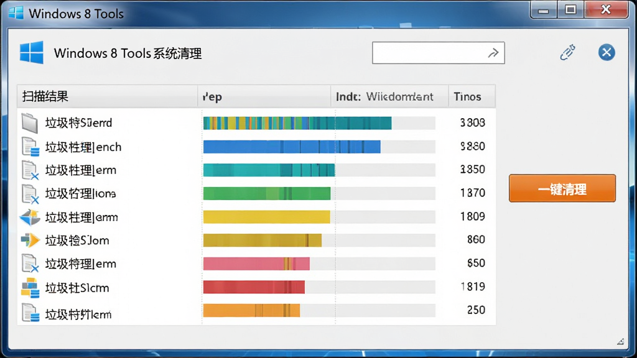Click the 'Indt: Wiiødomlent' column header

[x=389, y=96]
